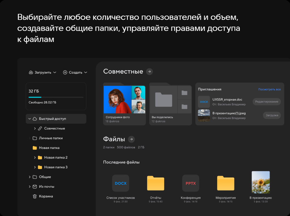Click the trash bin icon of Корзина

35,196
